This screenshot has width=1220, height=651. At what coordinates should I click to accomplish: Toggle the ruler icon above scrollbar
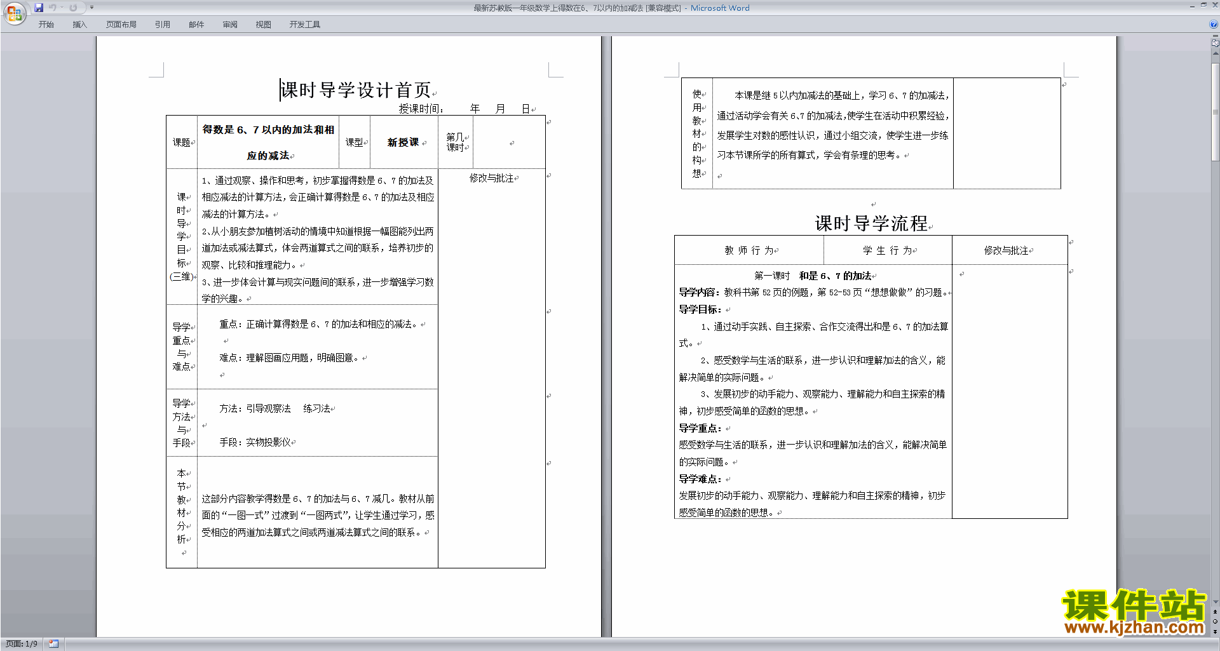1216,44
